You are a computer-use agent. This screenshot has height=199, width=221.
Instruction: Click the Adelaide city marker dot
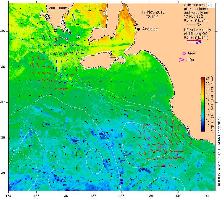(139, 29)
